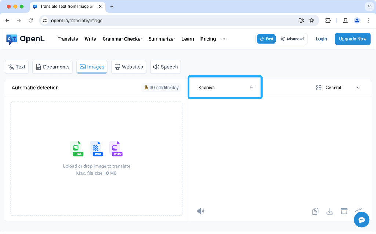
Task: Switch to the Documents tab
Action: (52, 67)
